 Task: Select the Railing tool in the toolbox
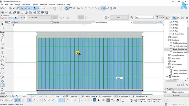click(x=2, y=69)
